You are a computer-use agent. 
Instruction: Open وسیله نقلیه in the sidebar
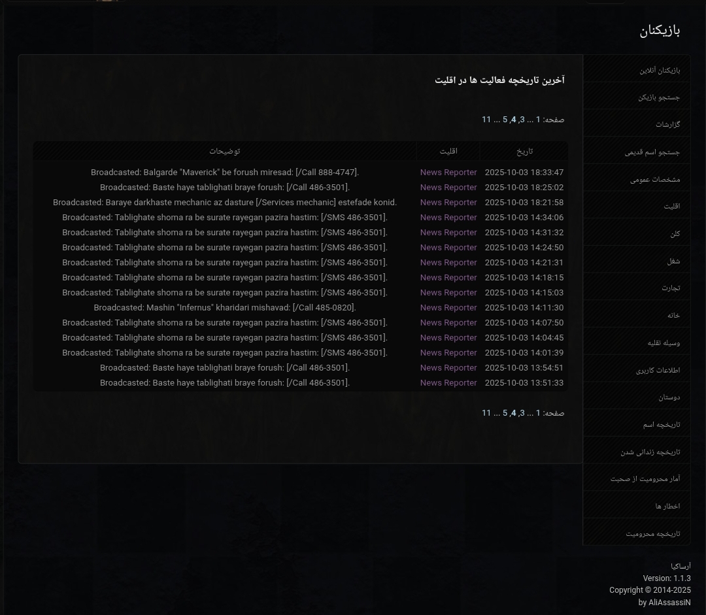tap(663, 343)
